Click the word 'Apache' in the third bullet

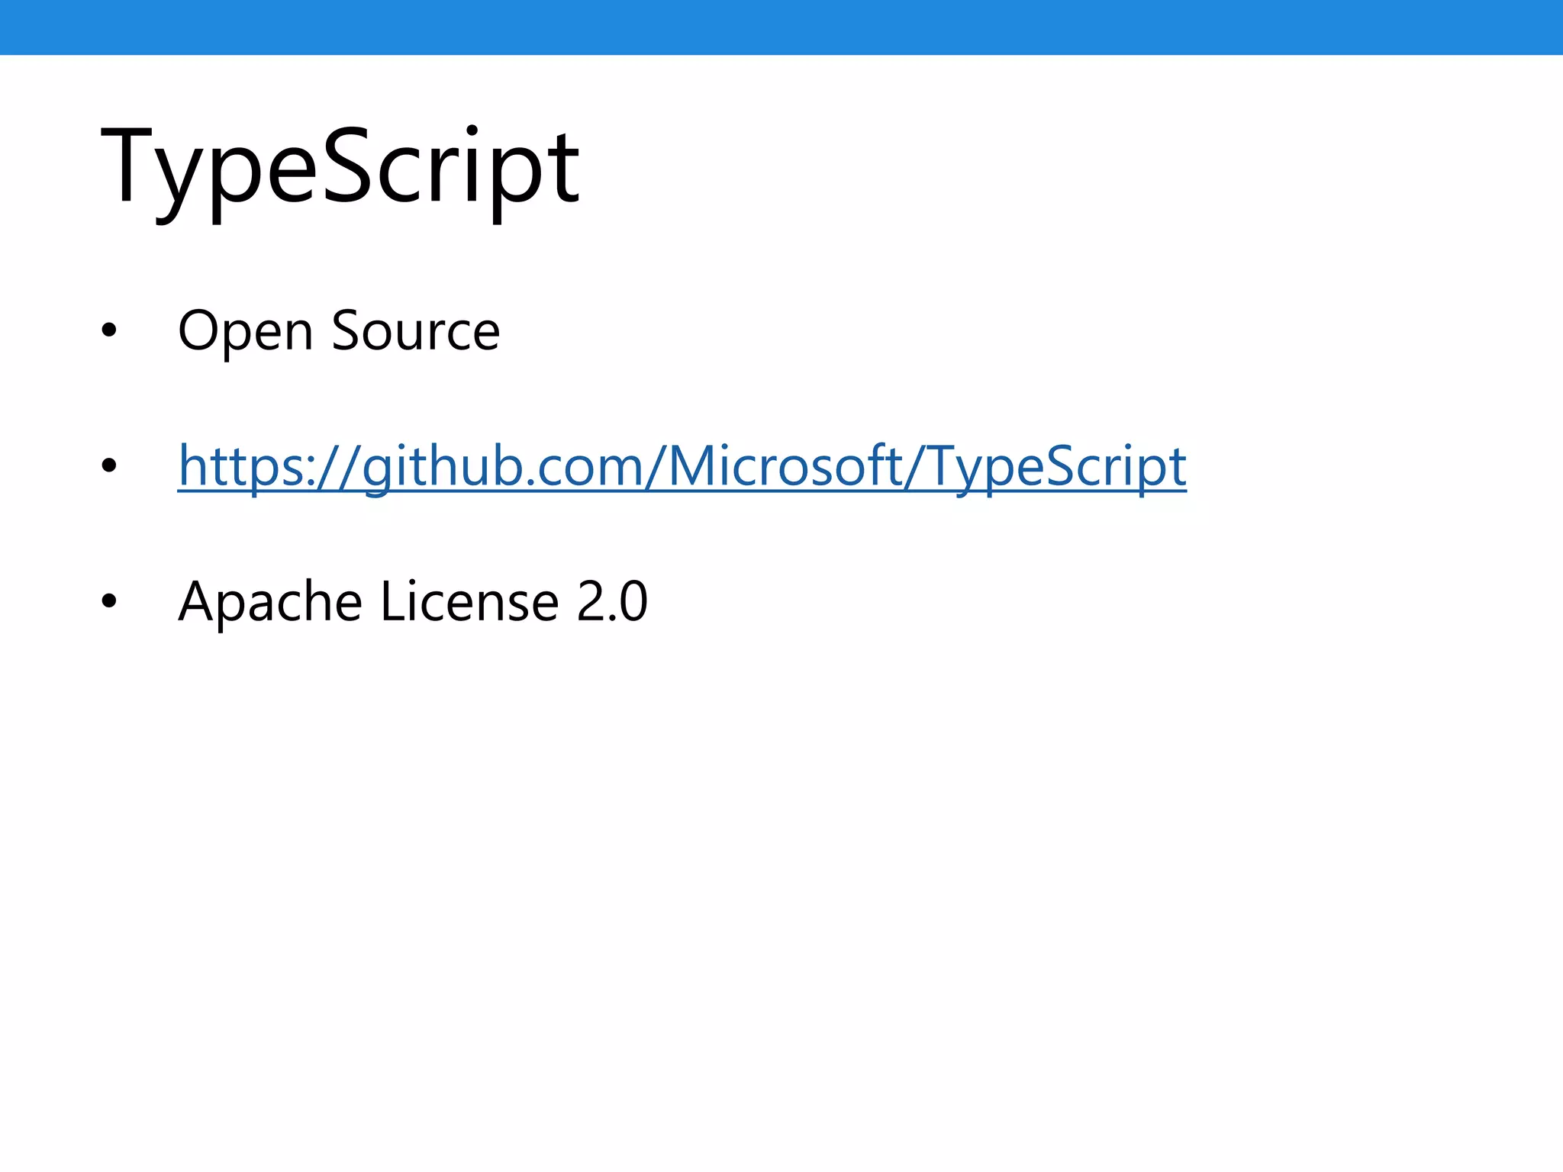point(269,601)
